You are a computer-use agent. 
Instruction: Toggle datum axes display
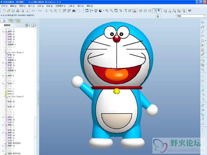pyautogui.click(x=170, y=11)
